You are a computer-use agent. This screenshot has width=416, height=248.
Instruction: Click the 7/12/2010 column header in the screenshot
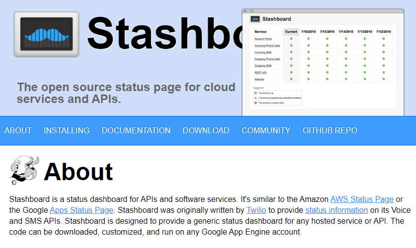coord(383,32)
